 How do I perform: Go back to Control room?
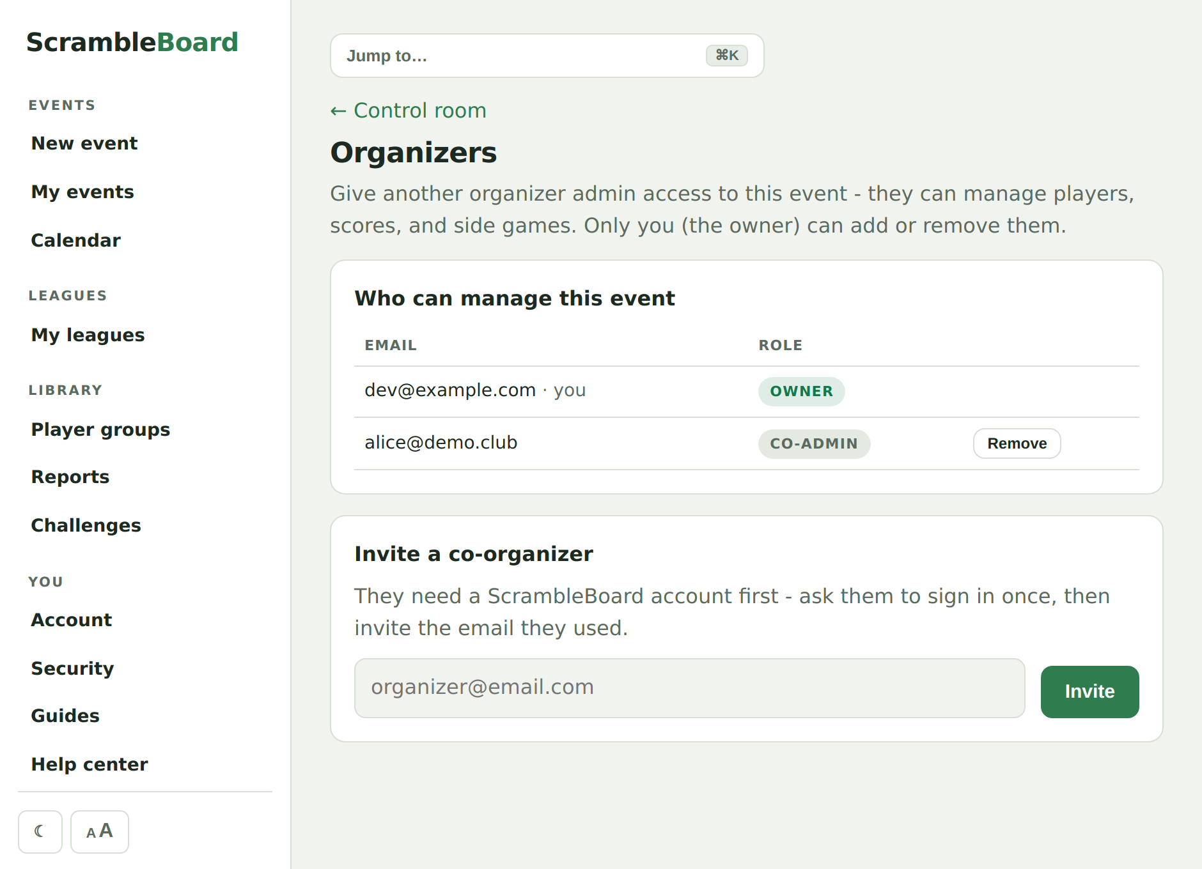[x=408, y=111]
